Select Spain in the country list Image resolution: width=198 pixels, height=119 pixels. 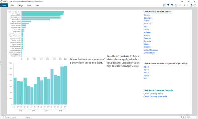click(146, 44)
